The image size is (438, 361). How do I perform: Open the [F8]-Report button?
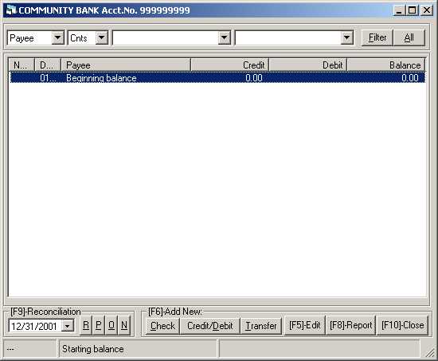[351, 325]
